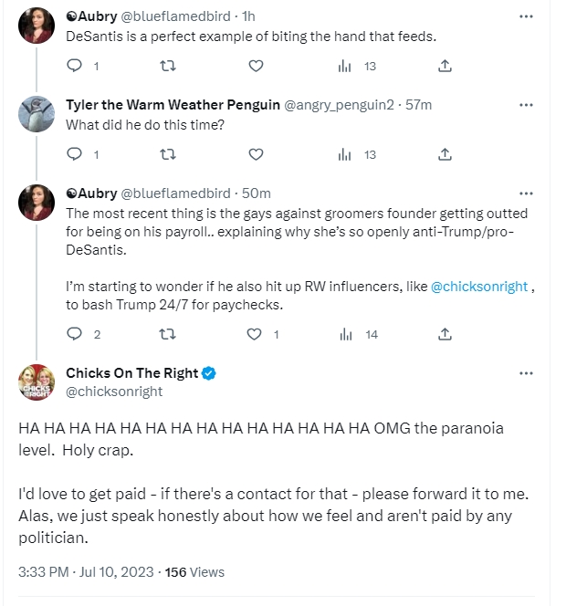Like Aubry's first tweet from 1h ago
The width and height of the screenshot is (566, 606).
pos(256,66)
